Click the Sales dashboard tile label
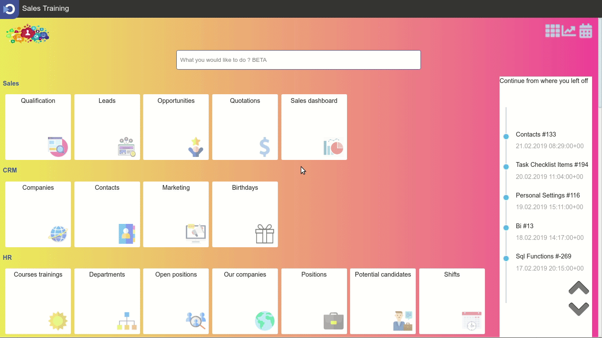The image size is (602, 338). (314, 101)
